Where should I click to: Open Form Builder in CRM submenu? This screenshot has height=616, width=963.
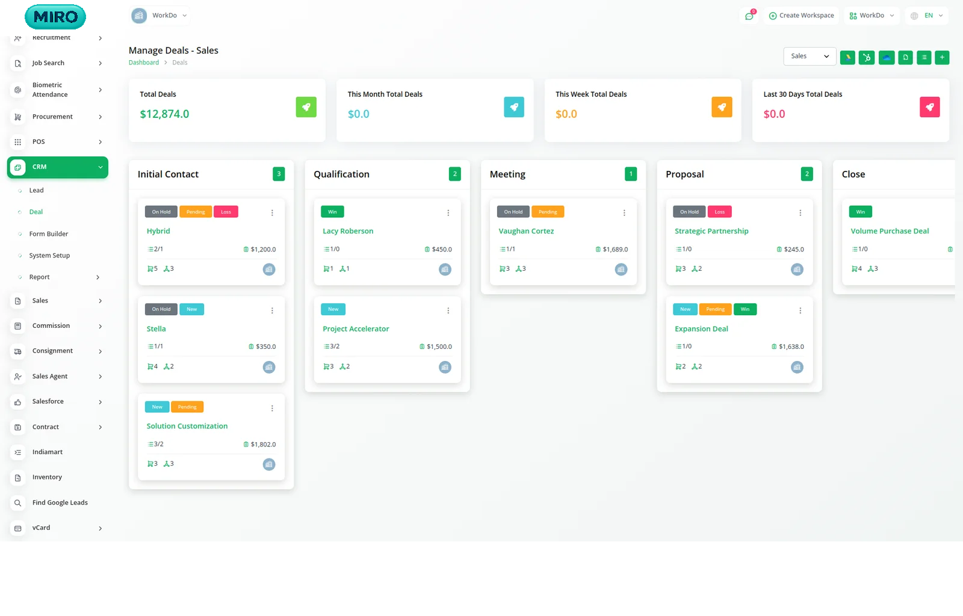coord(48,234)
